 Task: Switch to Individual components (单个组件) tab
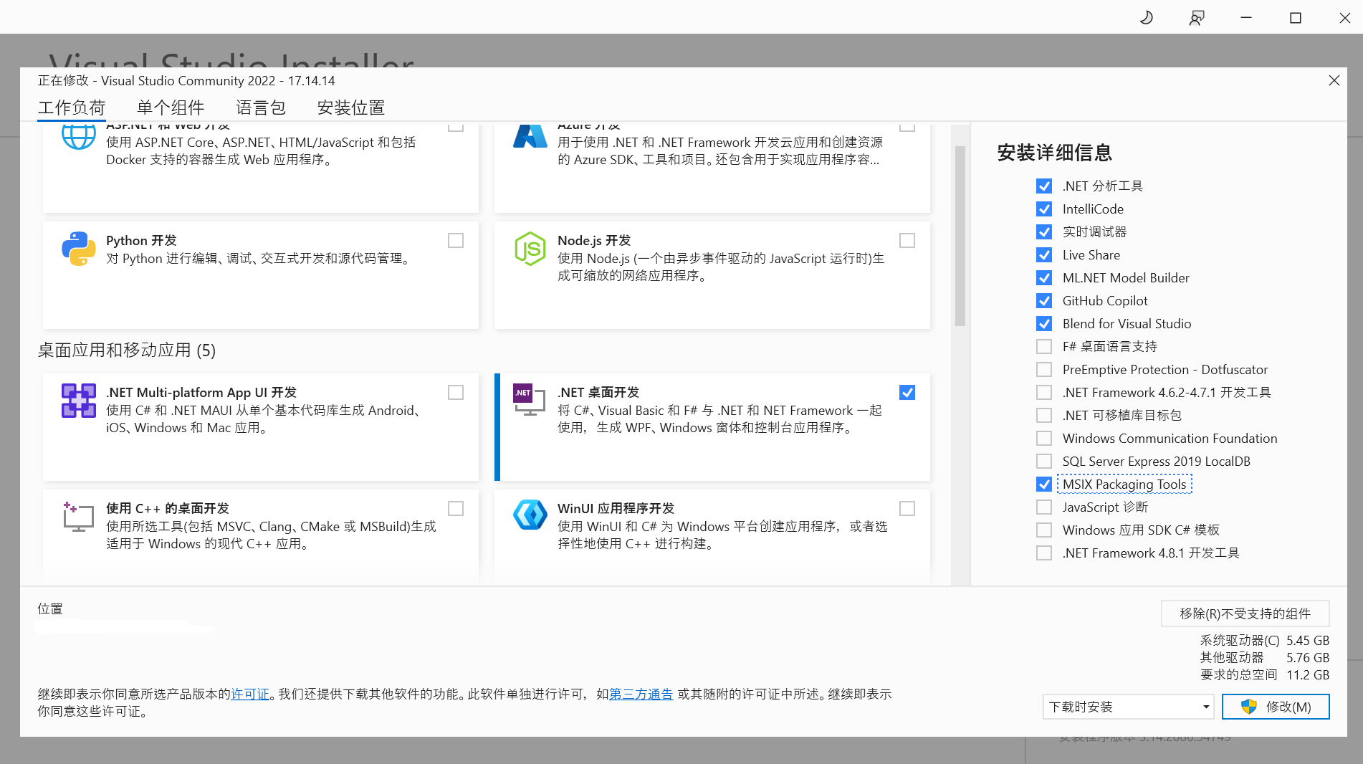[x=171, y=108]
